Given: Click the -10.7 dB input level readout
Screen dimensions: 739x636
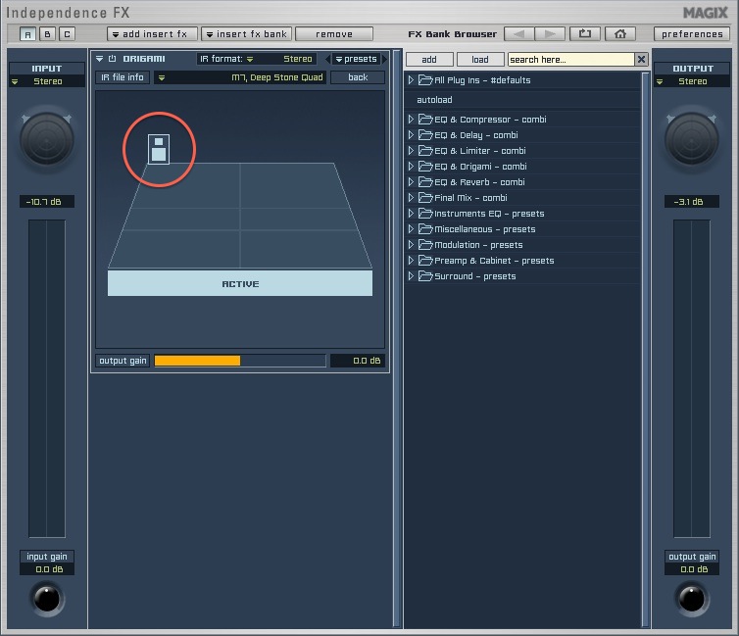Looking at the screenshot, I should (47, 202).
